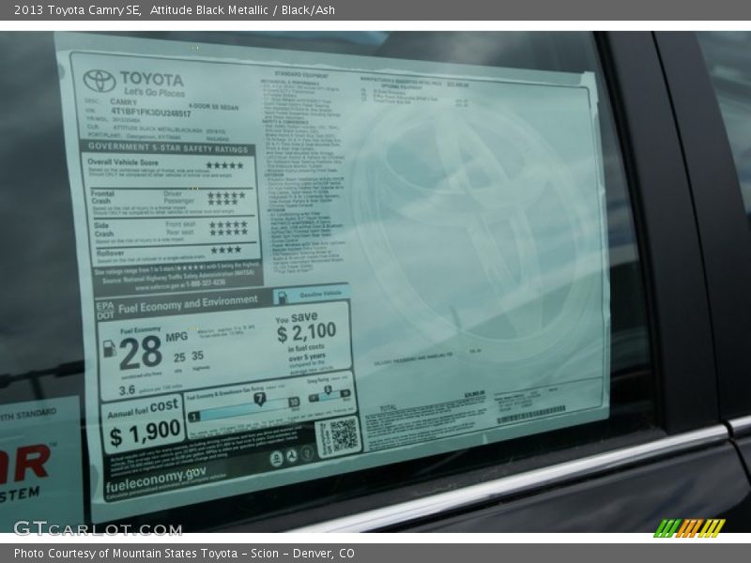Click the Side Crash Rear seat stars
Image resolution: width=751 pixels, height=563 pixels.
(228, 232)
